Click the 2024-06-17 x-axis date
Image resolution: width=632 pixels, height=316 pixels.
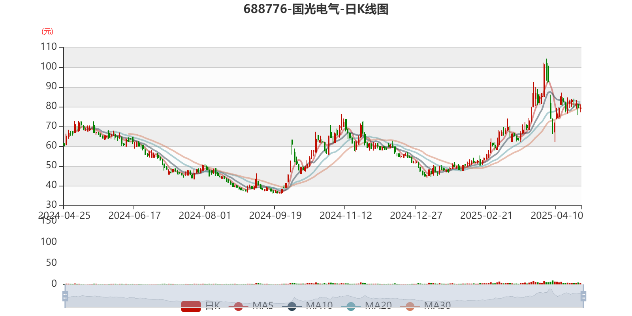tap(134, 215)
